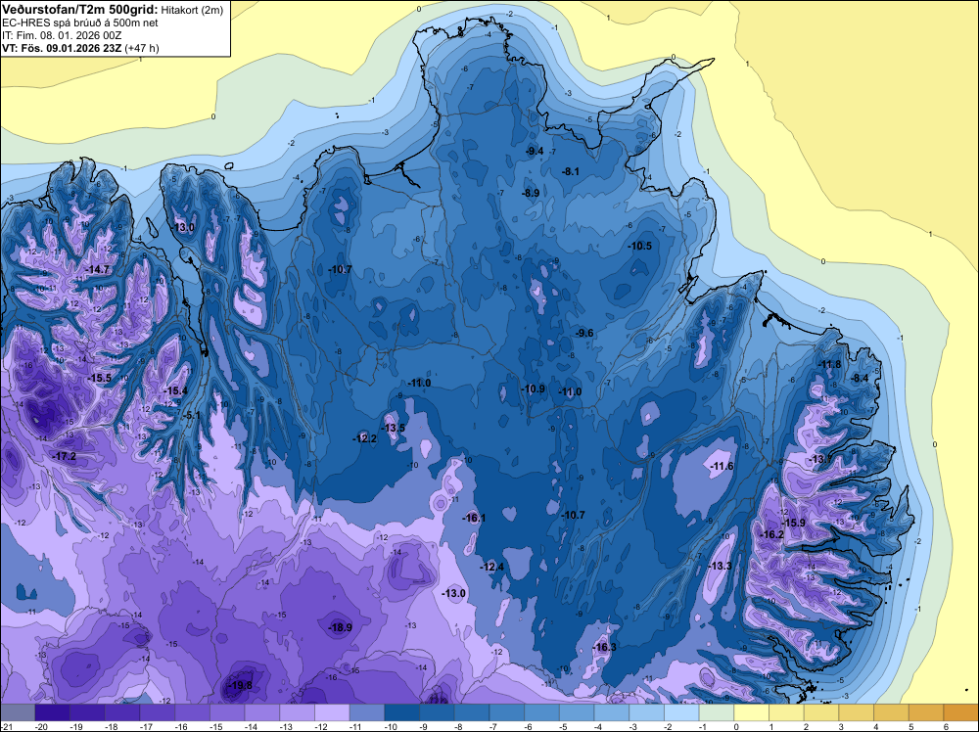Select the -15.9 temperature value
Screen dimensions: 979x732
coord(794,523)
